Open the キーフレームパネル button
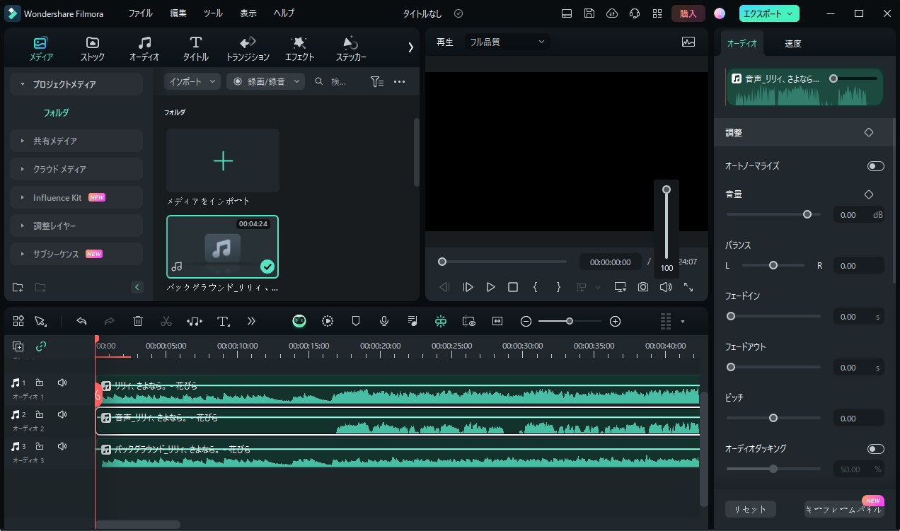The width and height of the screenshot is (900, 531). click(x=844, y=509)
